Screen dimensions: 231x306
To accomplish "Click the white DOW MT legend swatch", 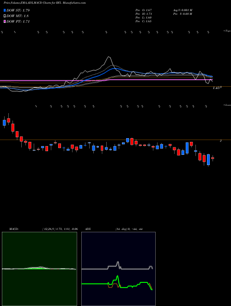I will (5, 16).
